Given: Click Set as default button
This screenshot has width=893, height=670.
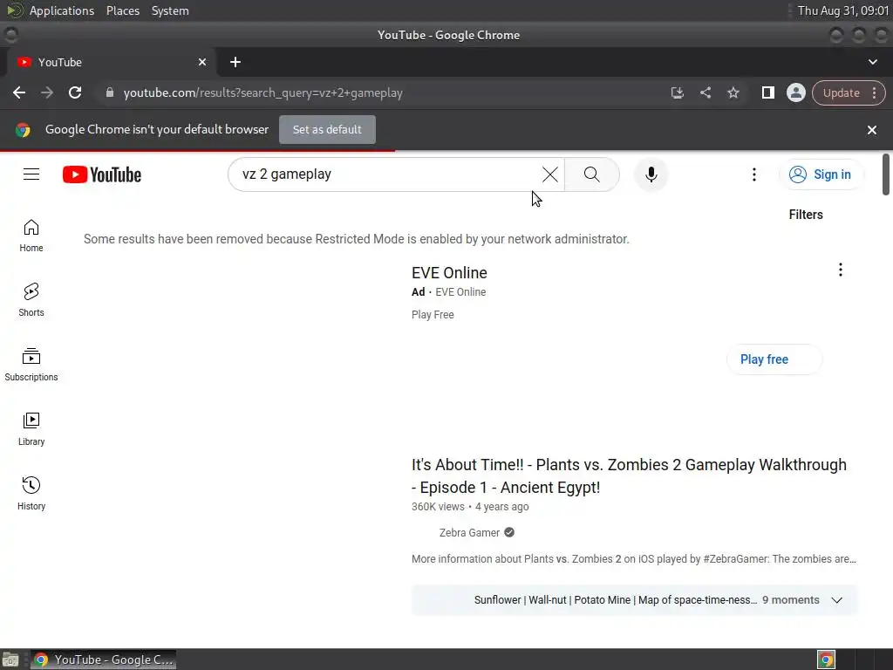Looking at the screenshot, I should [327, 129].
